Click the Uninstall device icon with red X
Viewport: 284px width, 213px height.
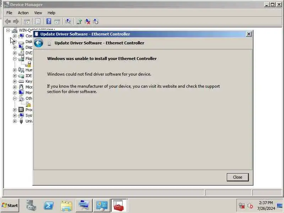pos(88,22)
